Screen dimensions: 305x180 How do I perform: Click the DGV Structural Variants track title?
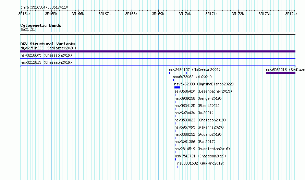(48, 44)
